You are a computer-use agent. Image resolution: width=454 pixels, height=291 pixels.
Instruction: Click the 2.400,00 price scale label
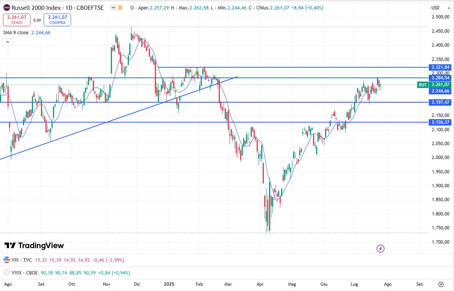(x=440, y=45)
